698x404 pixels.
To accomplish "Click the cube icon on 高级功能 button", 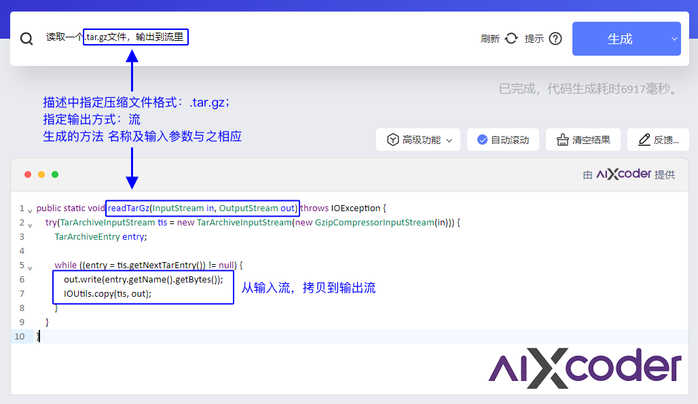I will [392, 139].
